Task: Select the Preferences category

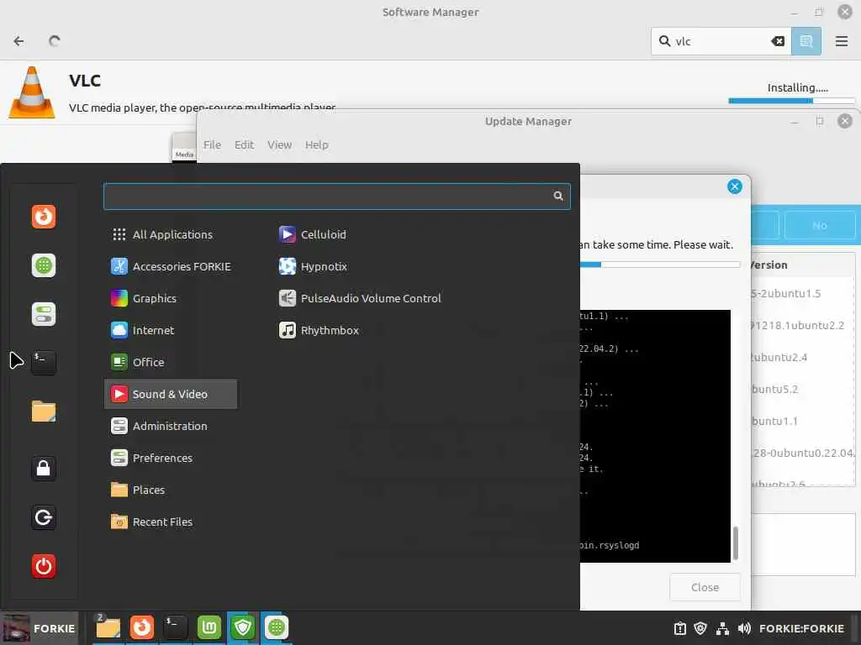Action: click(x=171, y=458)
